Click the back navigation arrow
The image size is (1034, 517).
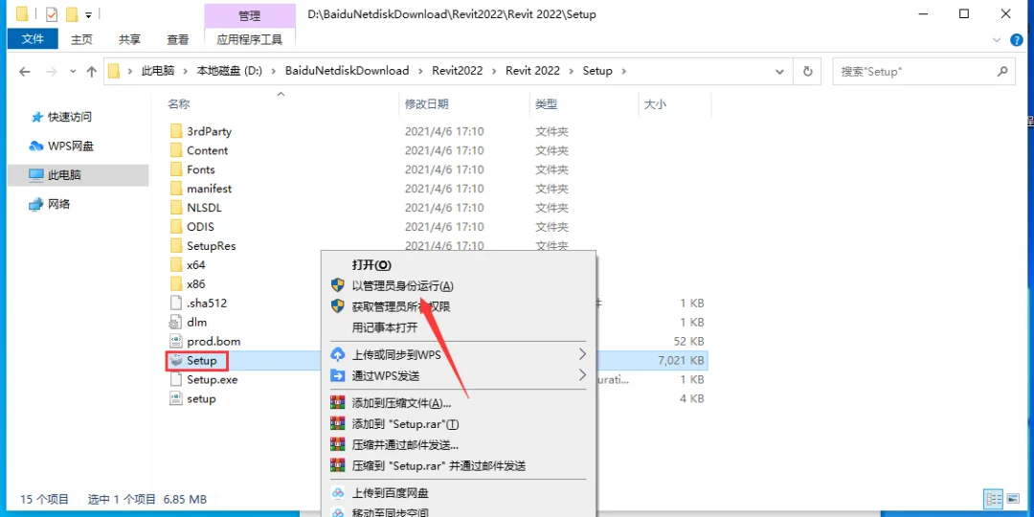click(24, 71)
